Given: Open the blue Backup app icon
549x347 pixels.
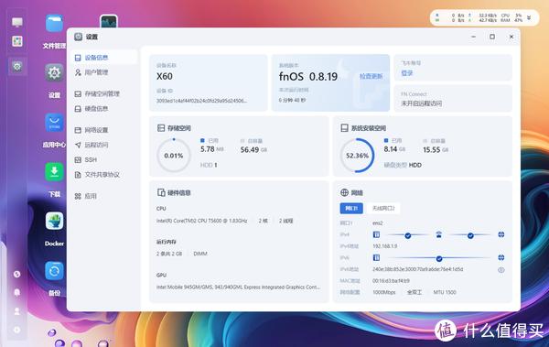Looking at the screenshot, I should (x=54, y=271).
